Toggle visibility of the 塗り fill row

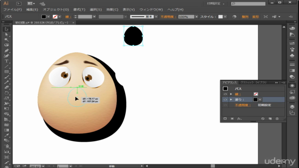pyautogui.click(x=225, y=99)
